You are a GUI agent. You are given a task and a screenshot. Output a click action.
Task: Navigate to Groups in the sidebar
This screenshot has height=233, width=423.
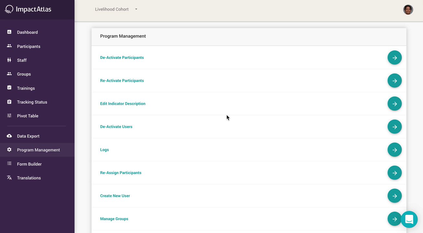click(37, 74)
